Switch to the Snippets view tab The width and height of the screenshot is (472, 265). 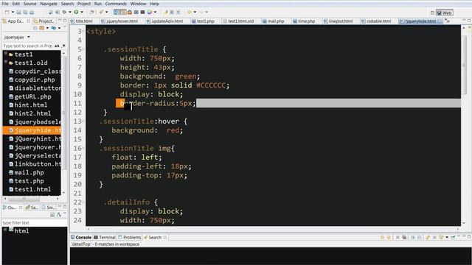(48, 208)
